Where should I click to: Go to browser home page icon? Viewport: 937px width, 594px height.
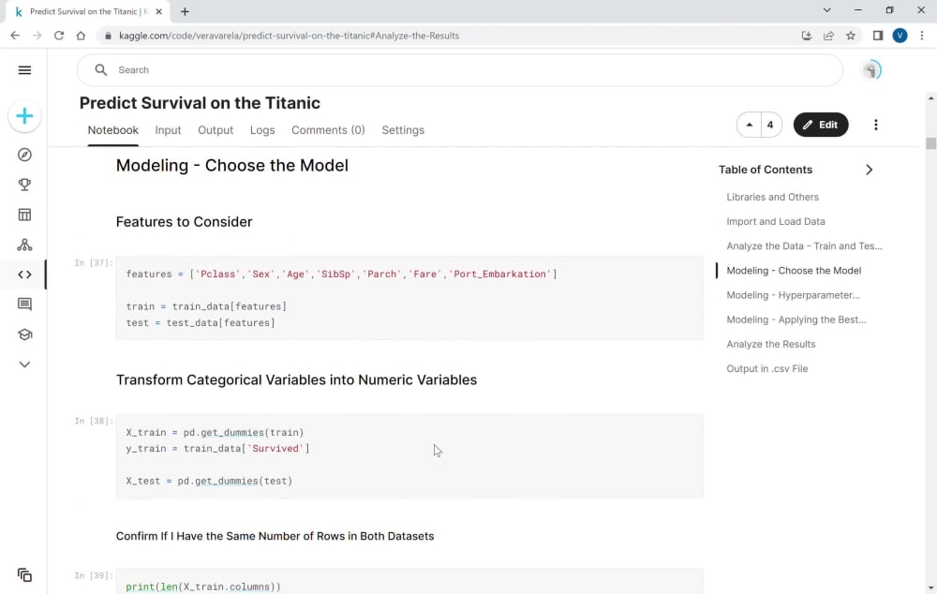81,36
